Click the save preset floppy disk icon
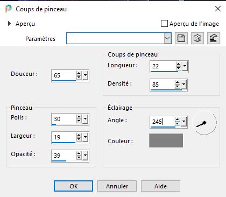 coord(181,38)
